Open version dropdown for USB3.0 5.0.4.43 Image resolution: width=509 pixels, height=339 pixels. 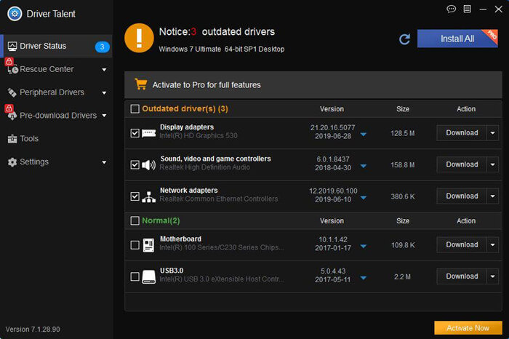(364, 278)
